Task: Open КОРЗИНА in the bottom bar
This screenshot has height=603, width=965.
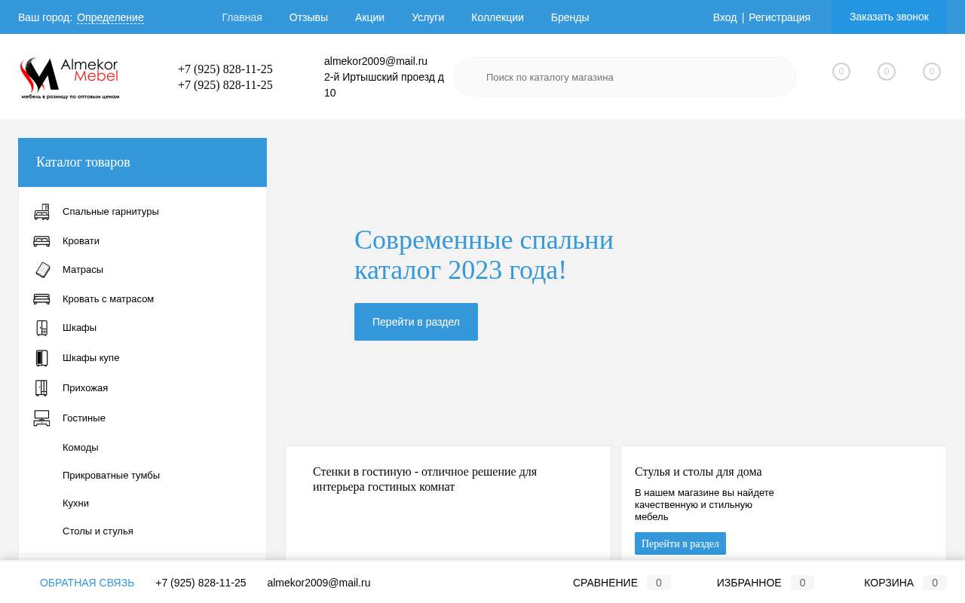Action: tap(905, 583)
